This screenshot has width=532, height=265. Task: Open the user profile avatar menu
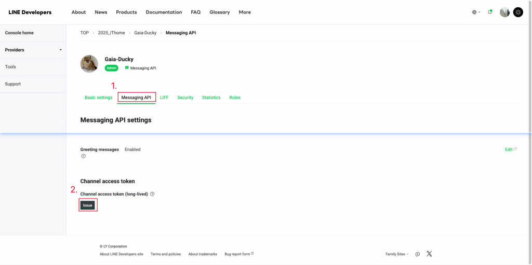point(504,12)
